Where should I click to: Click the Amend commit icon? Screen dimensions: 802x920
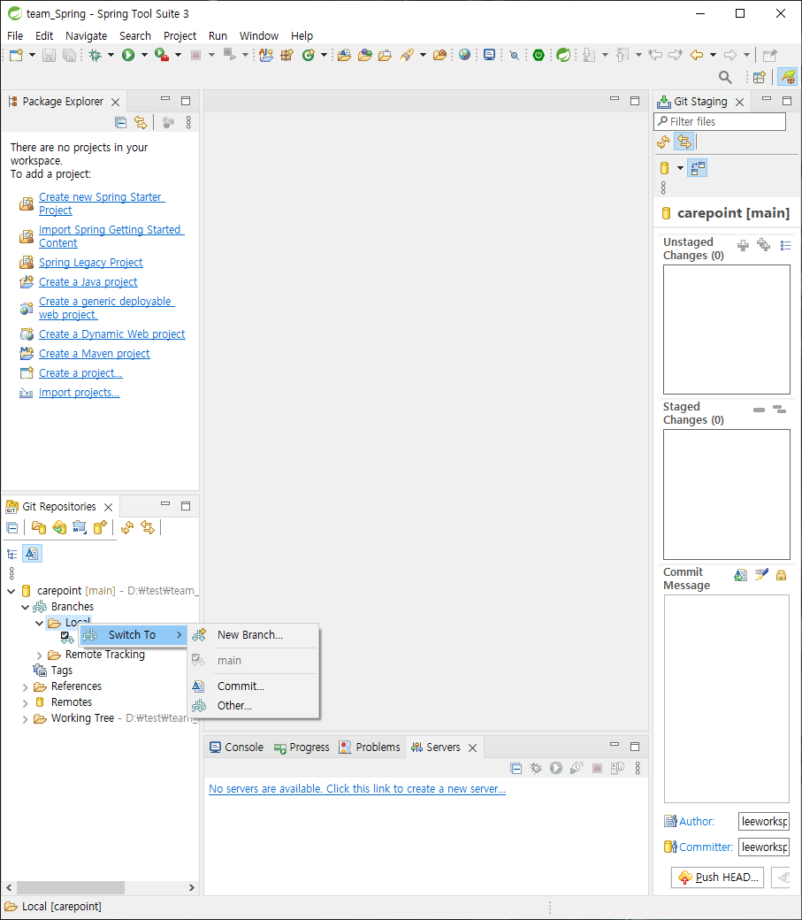(740, 575)
